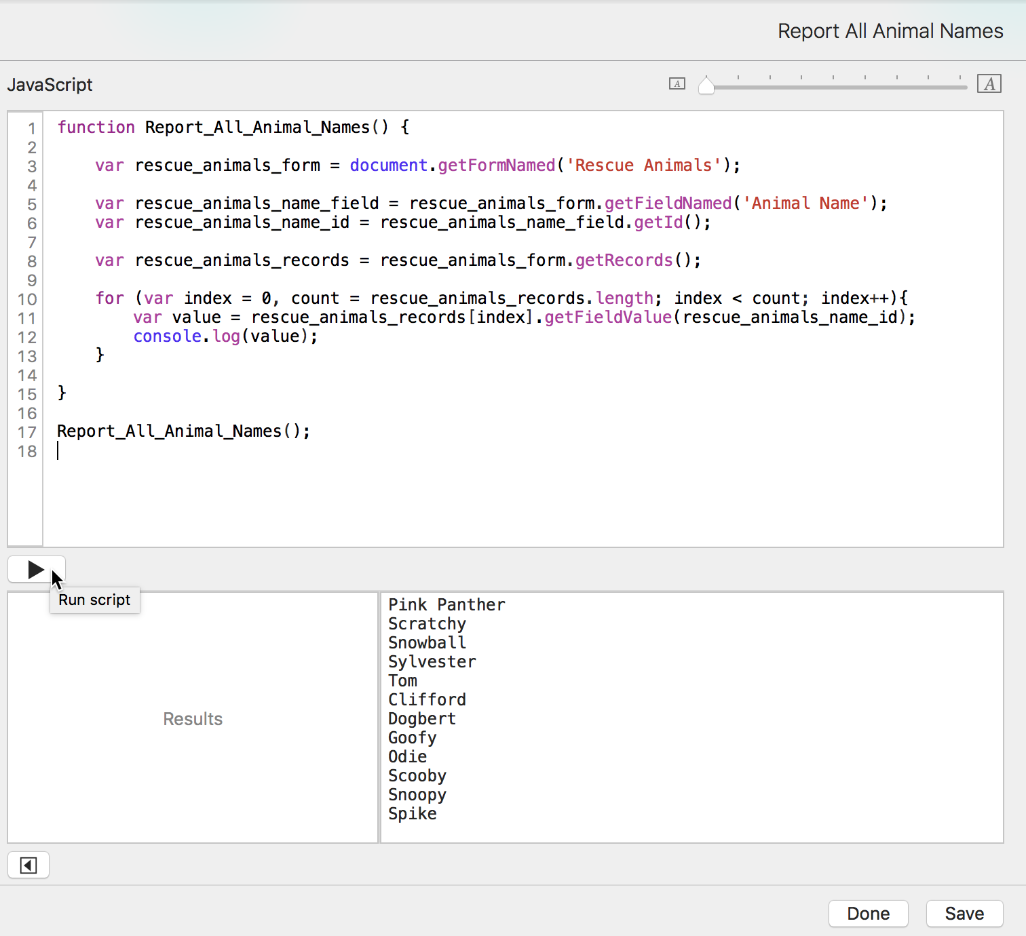
Task: Click 'Animal Name' string on line 5
Action: 805,203
